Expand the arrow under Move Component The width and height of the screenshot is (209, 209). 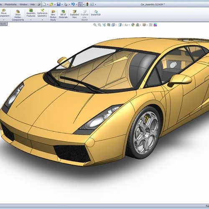pyautogui.click(x=4, y=20)
